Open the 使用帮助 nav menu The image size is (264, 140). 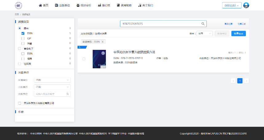[124, 6]
